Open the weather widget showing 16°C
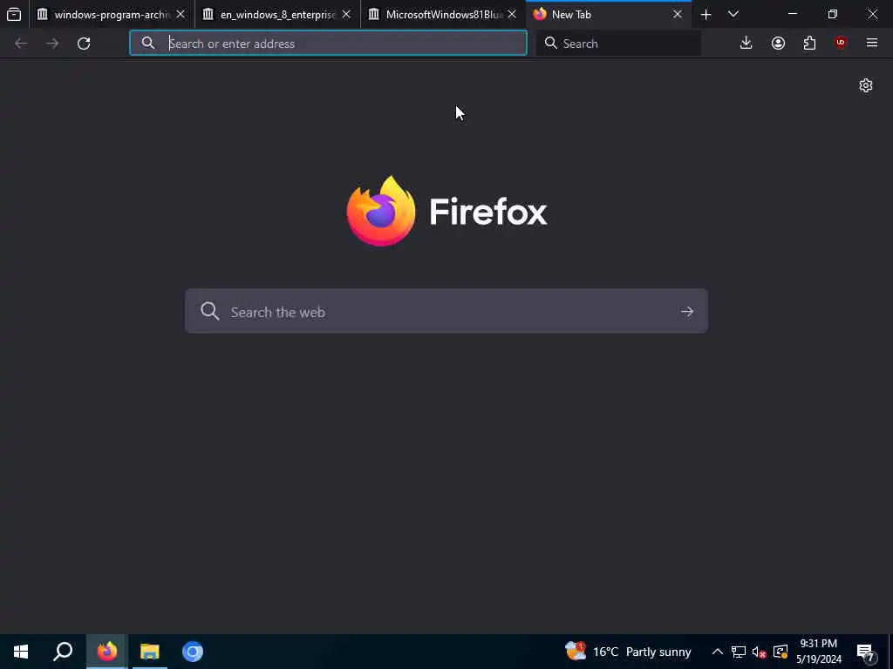Screen dimensions: 893x669 pyautogui.click(x=628, y=652)
